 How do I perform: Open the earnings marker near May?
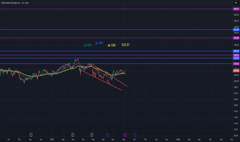coord(92,135)
